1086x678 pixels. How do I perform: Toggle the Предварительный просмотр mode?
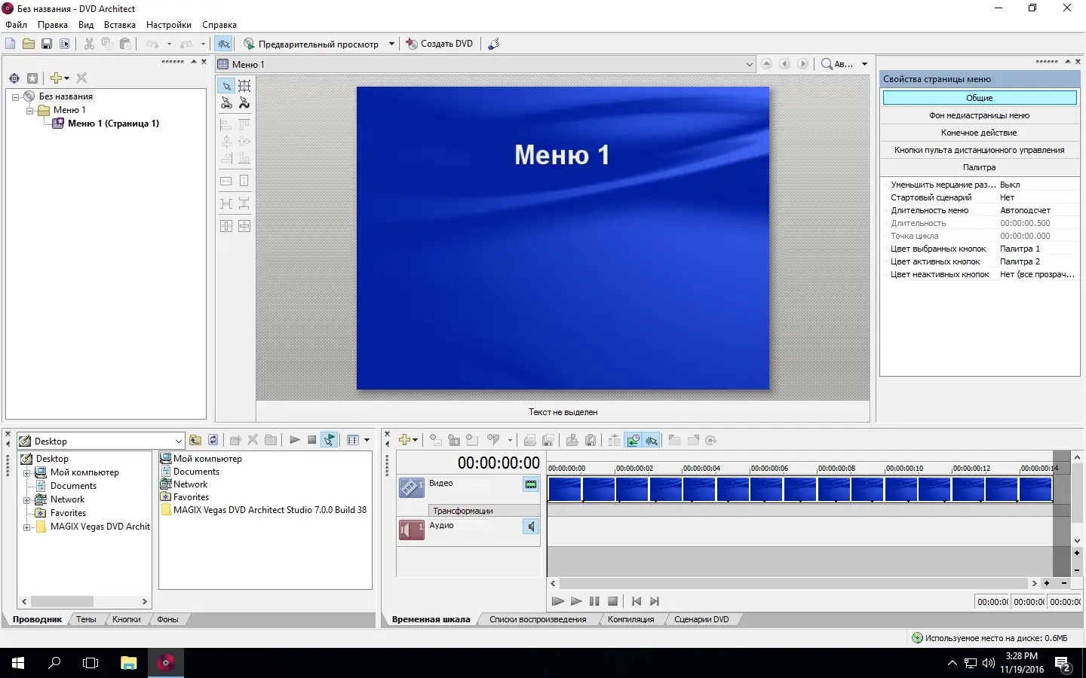(x=317, y=43)
